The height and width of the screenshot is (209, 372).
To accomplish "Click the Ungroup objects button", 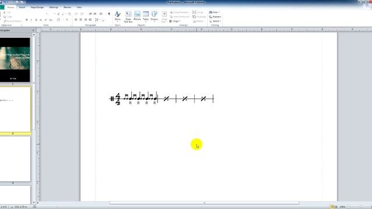I will click(x=199, y=17).
